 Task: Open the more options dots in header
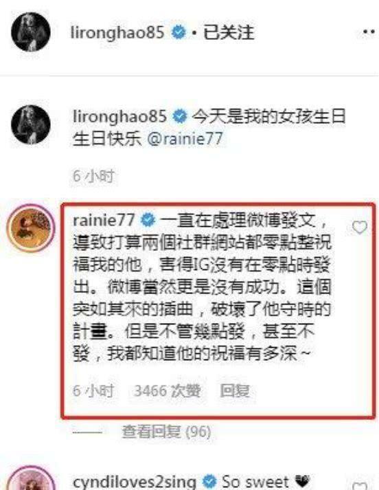click(x=369, y=32)
